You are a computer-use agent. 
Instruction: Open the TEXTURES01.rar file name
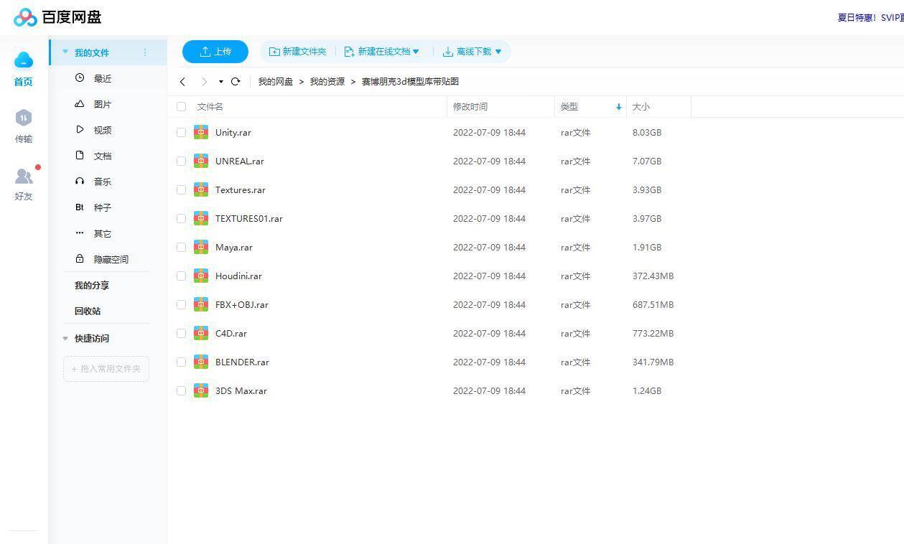249,218
